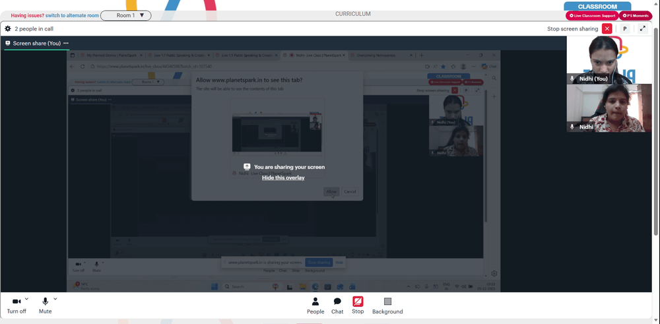Screen dimensions: 660x324
Task: Select Overcoming Nervousness tab in preview
Action: point(381,55)
